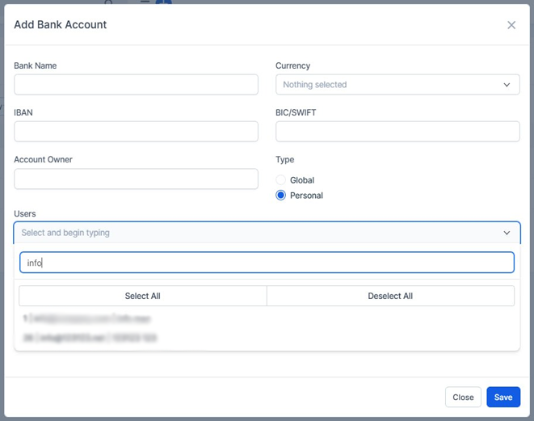The width and height of the screenshot is (534, 421).
Task: Pick the second user in search results
Action: [90, 338]
